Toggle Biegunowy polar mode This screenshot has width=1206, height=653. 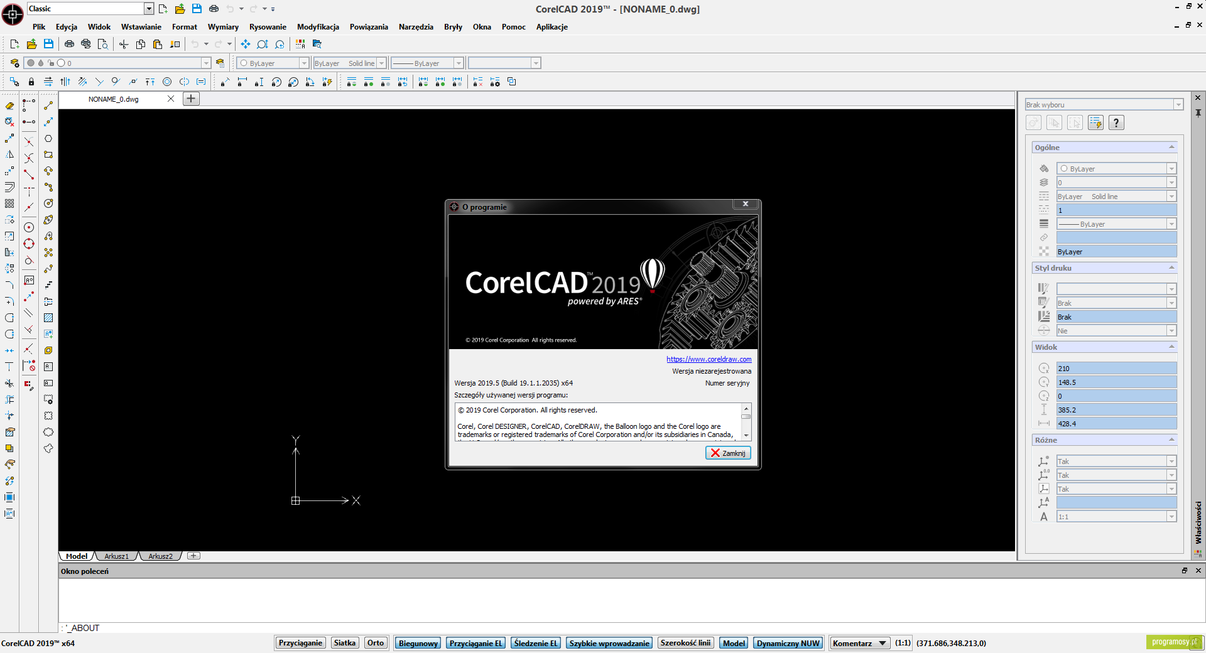(x=418, y=643)
